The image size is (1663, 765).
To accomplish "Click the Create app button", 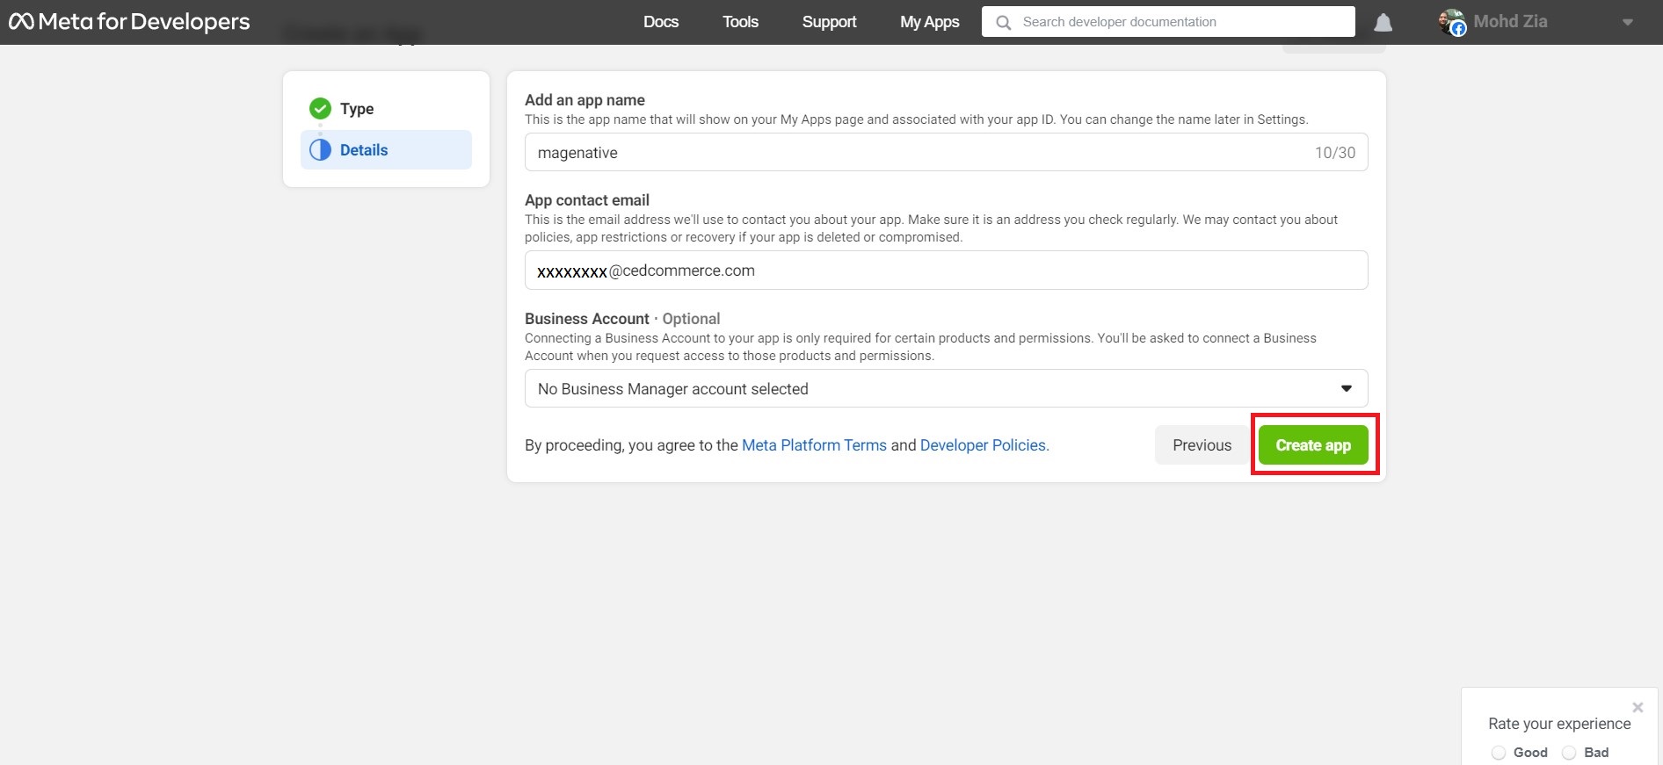I will pyautogui.click(x=1313, y=445).
